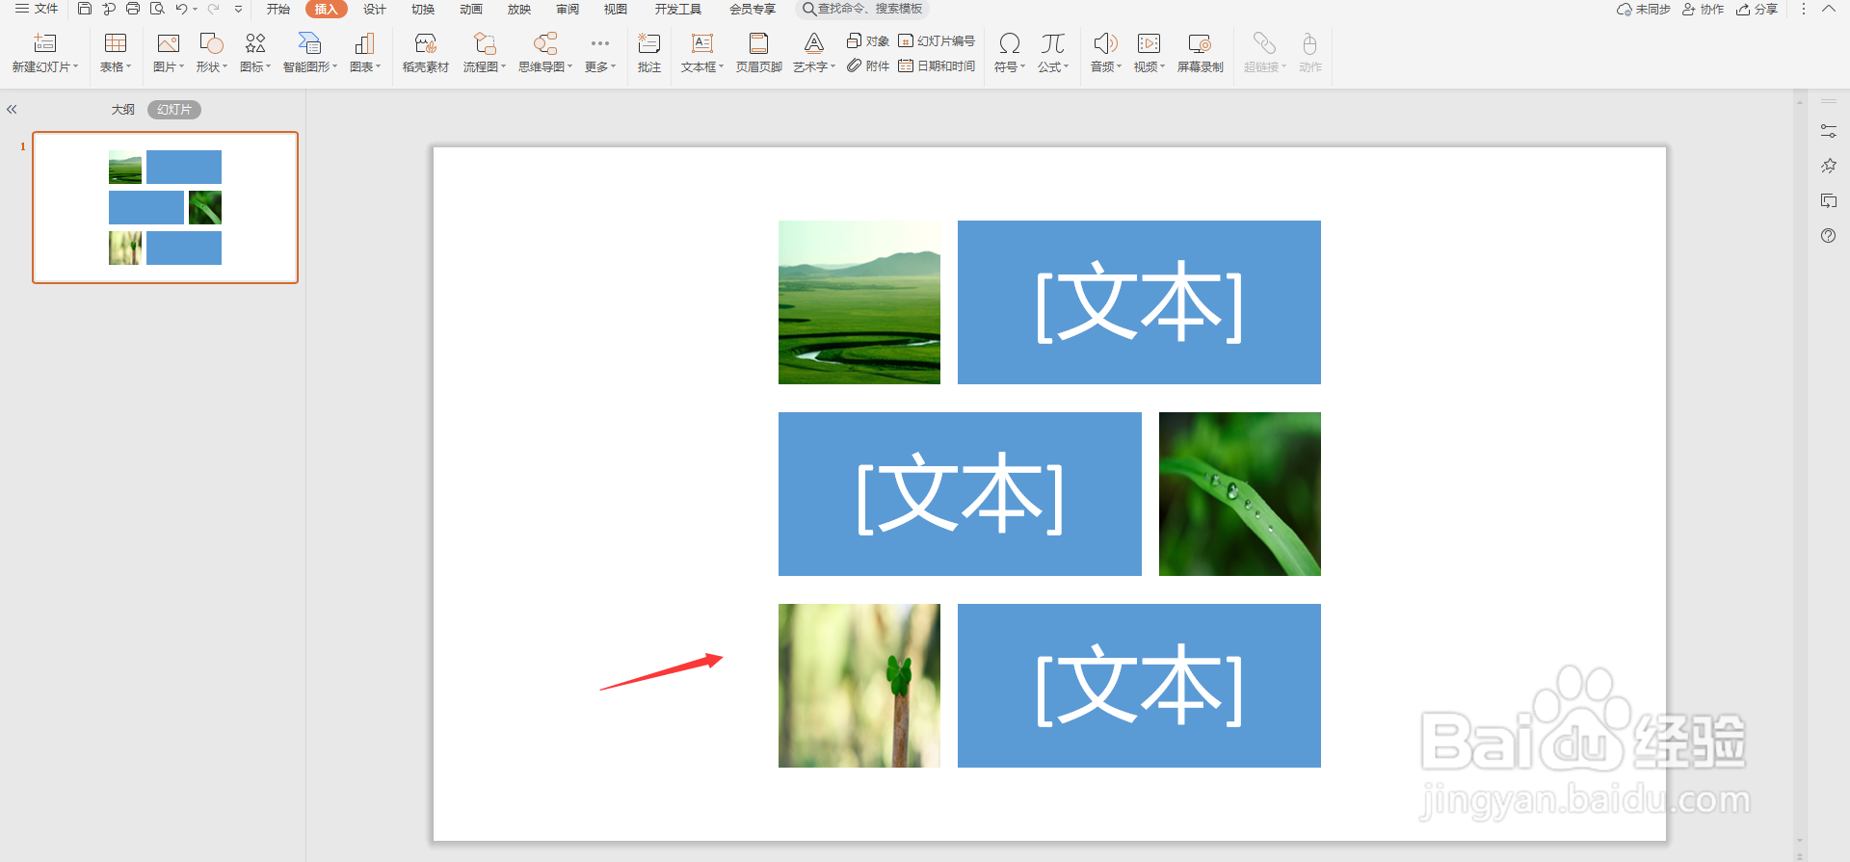Switch to the 切换 tab

coord(423,9)
